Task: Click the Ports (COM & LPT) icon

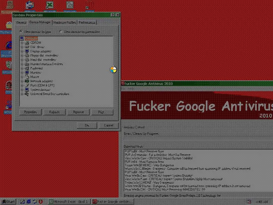Action: (27, 85)
